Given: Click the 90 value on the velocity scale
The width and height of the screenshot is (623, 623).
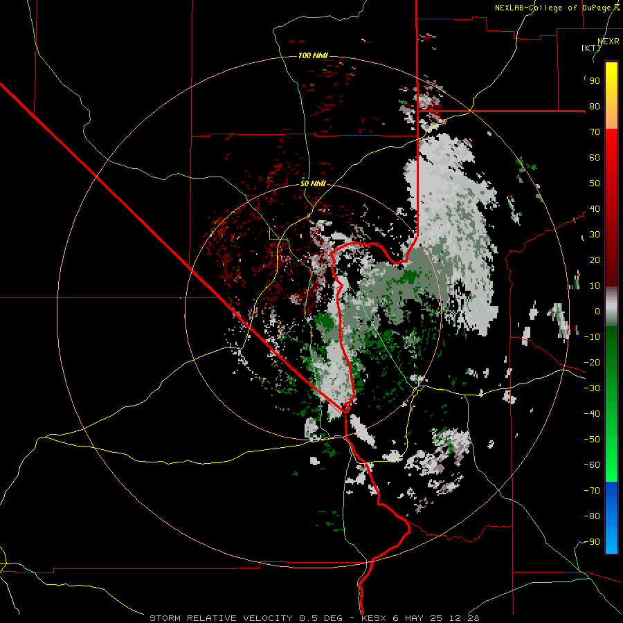Looking at the screenshot, I should pyautogui.click(x=595, y=81).
